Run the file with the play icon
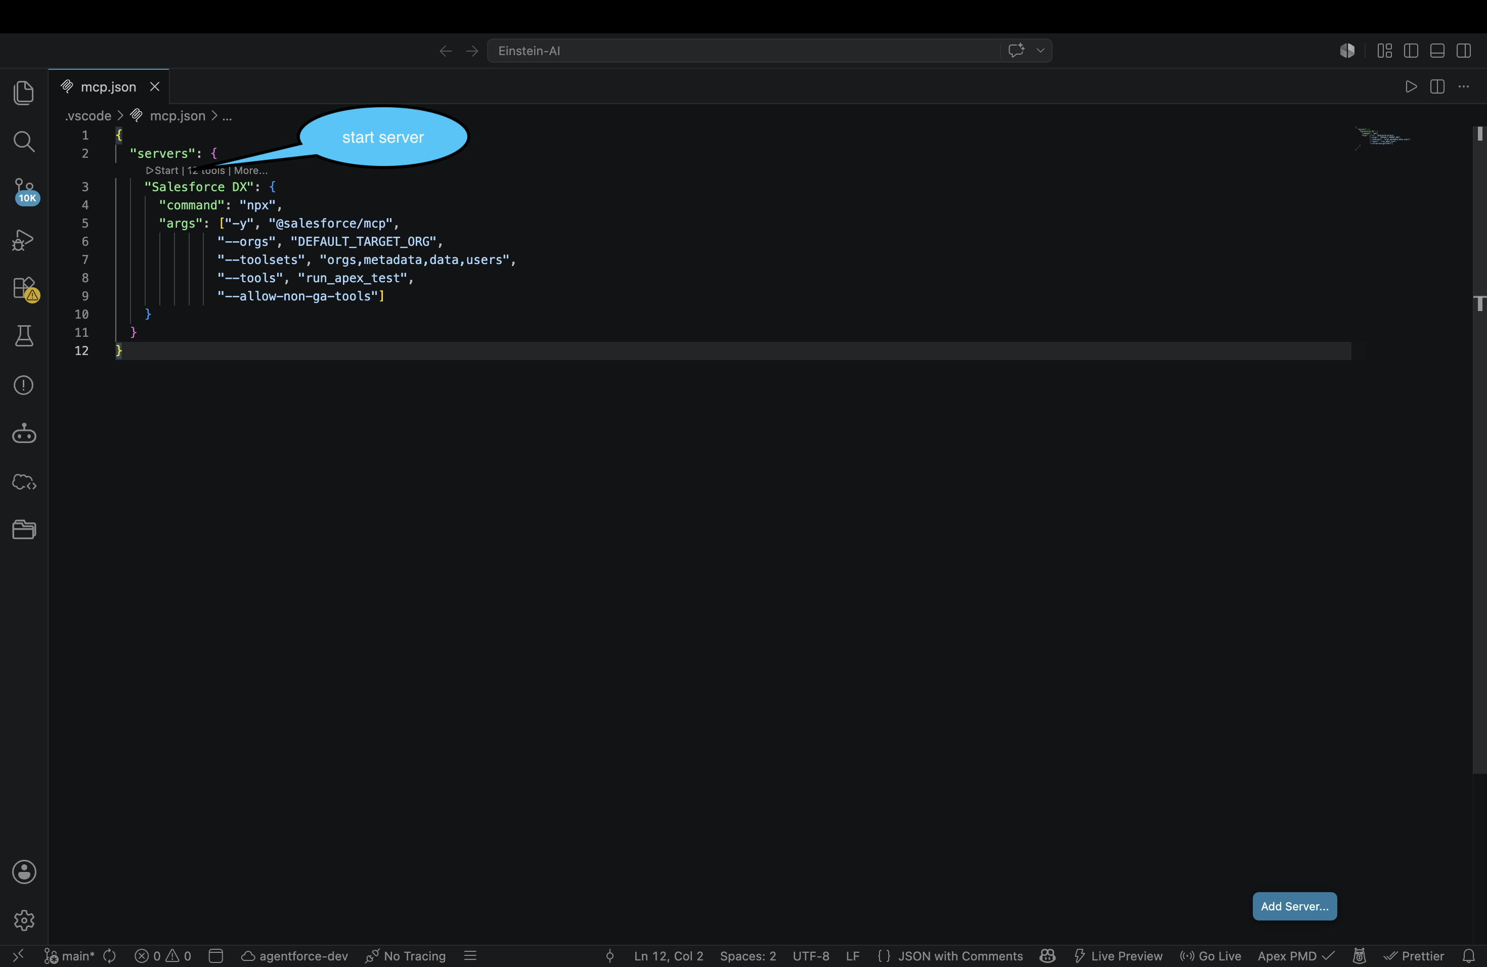The image size is (1487, 967). 1411,87
